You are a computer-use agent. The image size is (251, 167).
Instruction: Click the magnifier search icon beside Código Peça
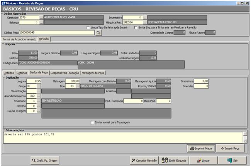pos(98,33)
